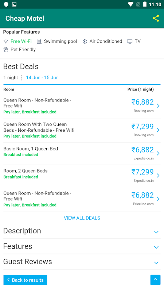Tap the Air Conditioned snowflake icon
Screen dimensions: 164x292
85,41
